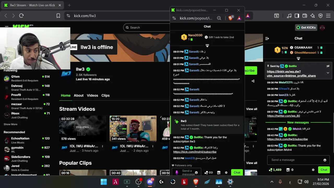The image size is (334, 188).
Task: Open shop icon in popout chat footer
Action: pos(219,173)
